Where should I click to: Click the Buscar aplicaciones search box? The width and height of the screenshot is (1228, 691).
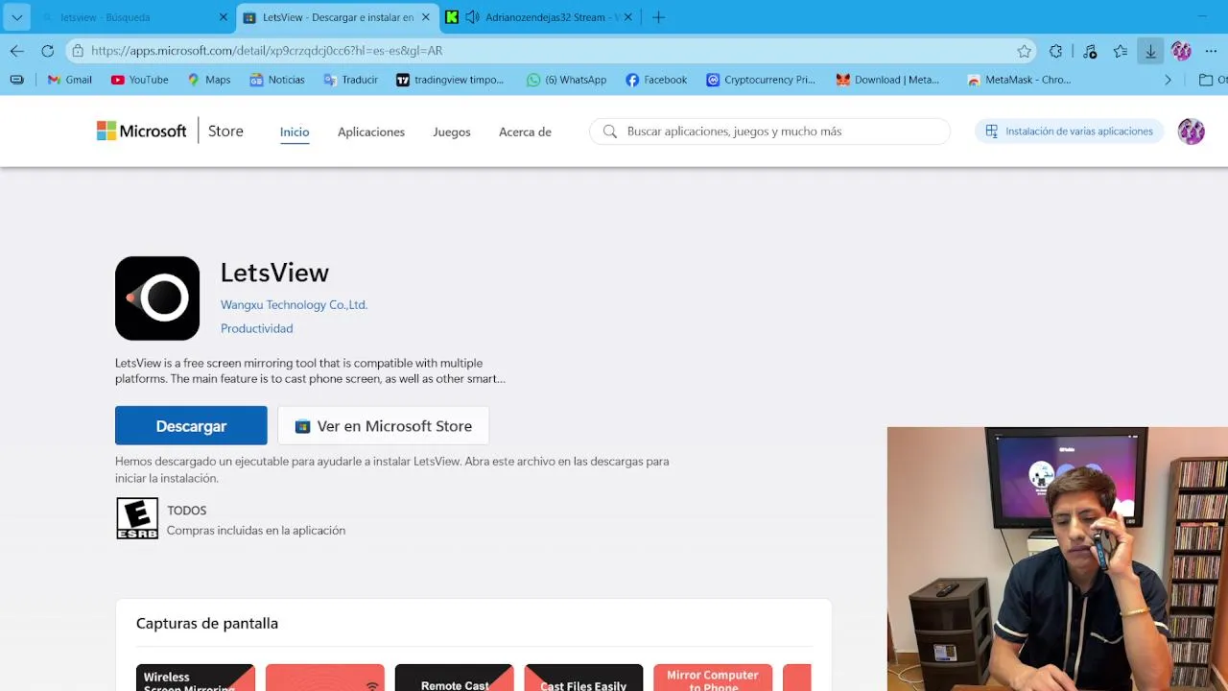click(769, 131)
